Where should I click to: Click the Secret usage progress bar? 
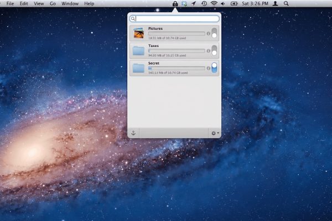coord(177,68)
